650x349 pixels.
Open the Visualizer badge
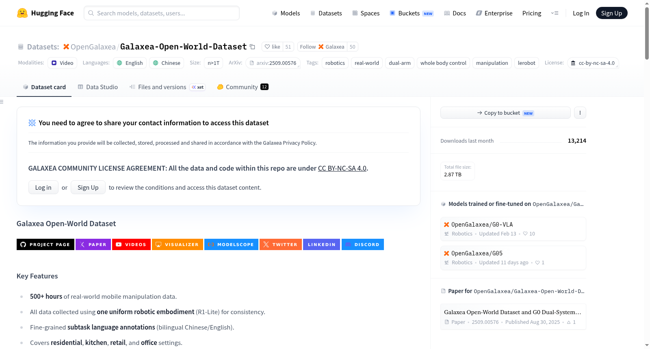click(x=177, y=244)
